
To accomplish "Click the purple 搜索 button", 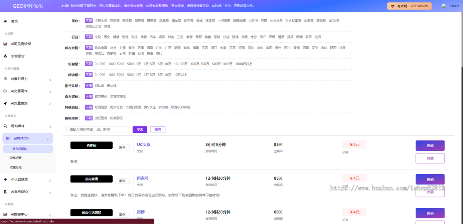I will (140, 130).
